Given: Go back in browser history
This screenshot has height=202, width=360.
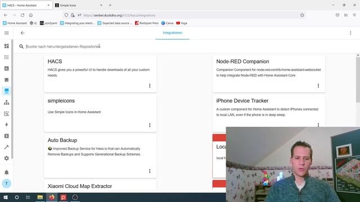Looking at the screenshot, I should [x=6, y=15].
